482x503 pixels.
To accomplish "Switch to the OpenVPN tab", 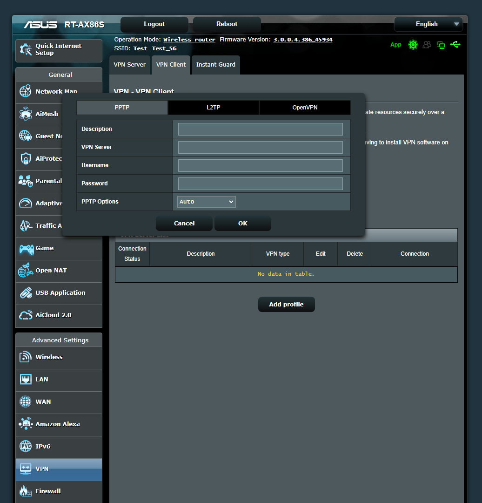I will click(305, 107).
